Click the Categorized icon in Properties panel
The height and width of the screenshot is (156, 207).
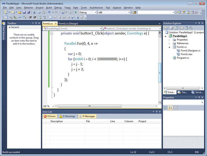[x=166, y=108]
